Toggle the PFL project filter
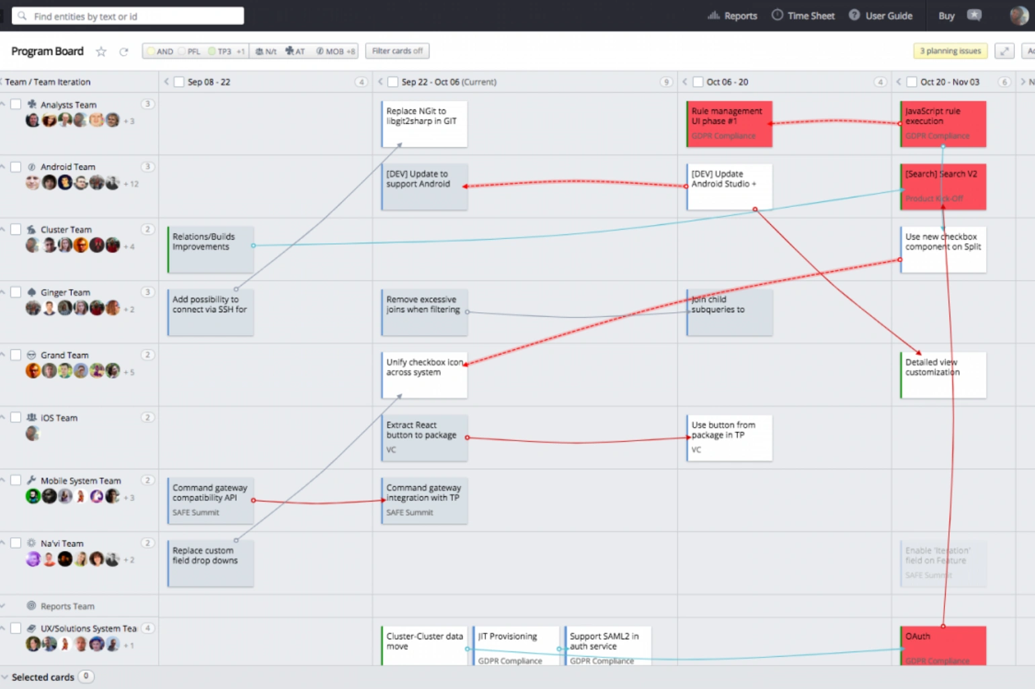Viewport: 1035px width, 689px height. tap(189, 51)
